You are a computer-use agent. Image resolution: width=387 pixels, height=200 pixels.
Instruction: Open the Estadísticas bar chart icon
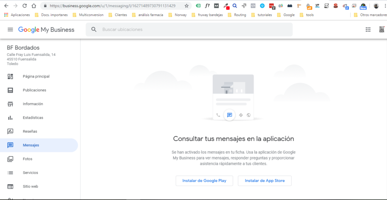coord(10,118)
